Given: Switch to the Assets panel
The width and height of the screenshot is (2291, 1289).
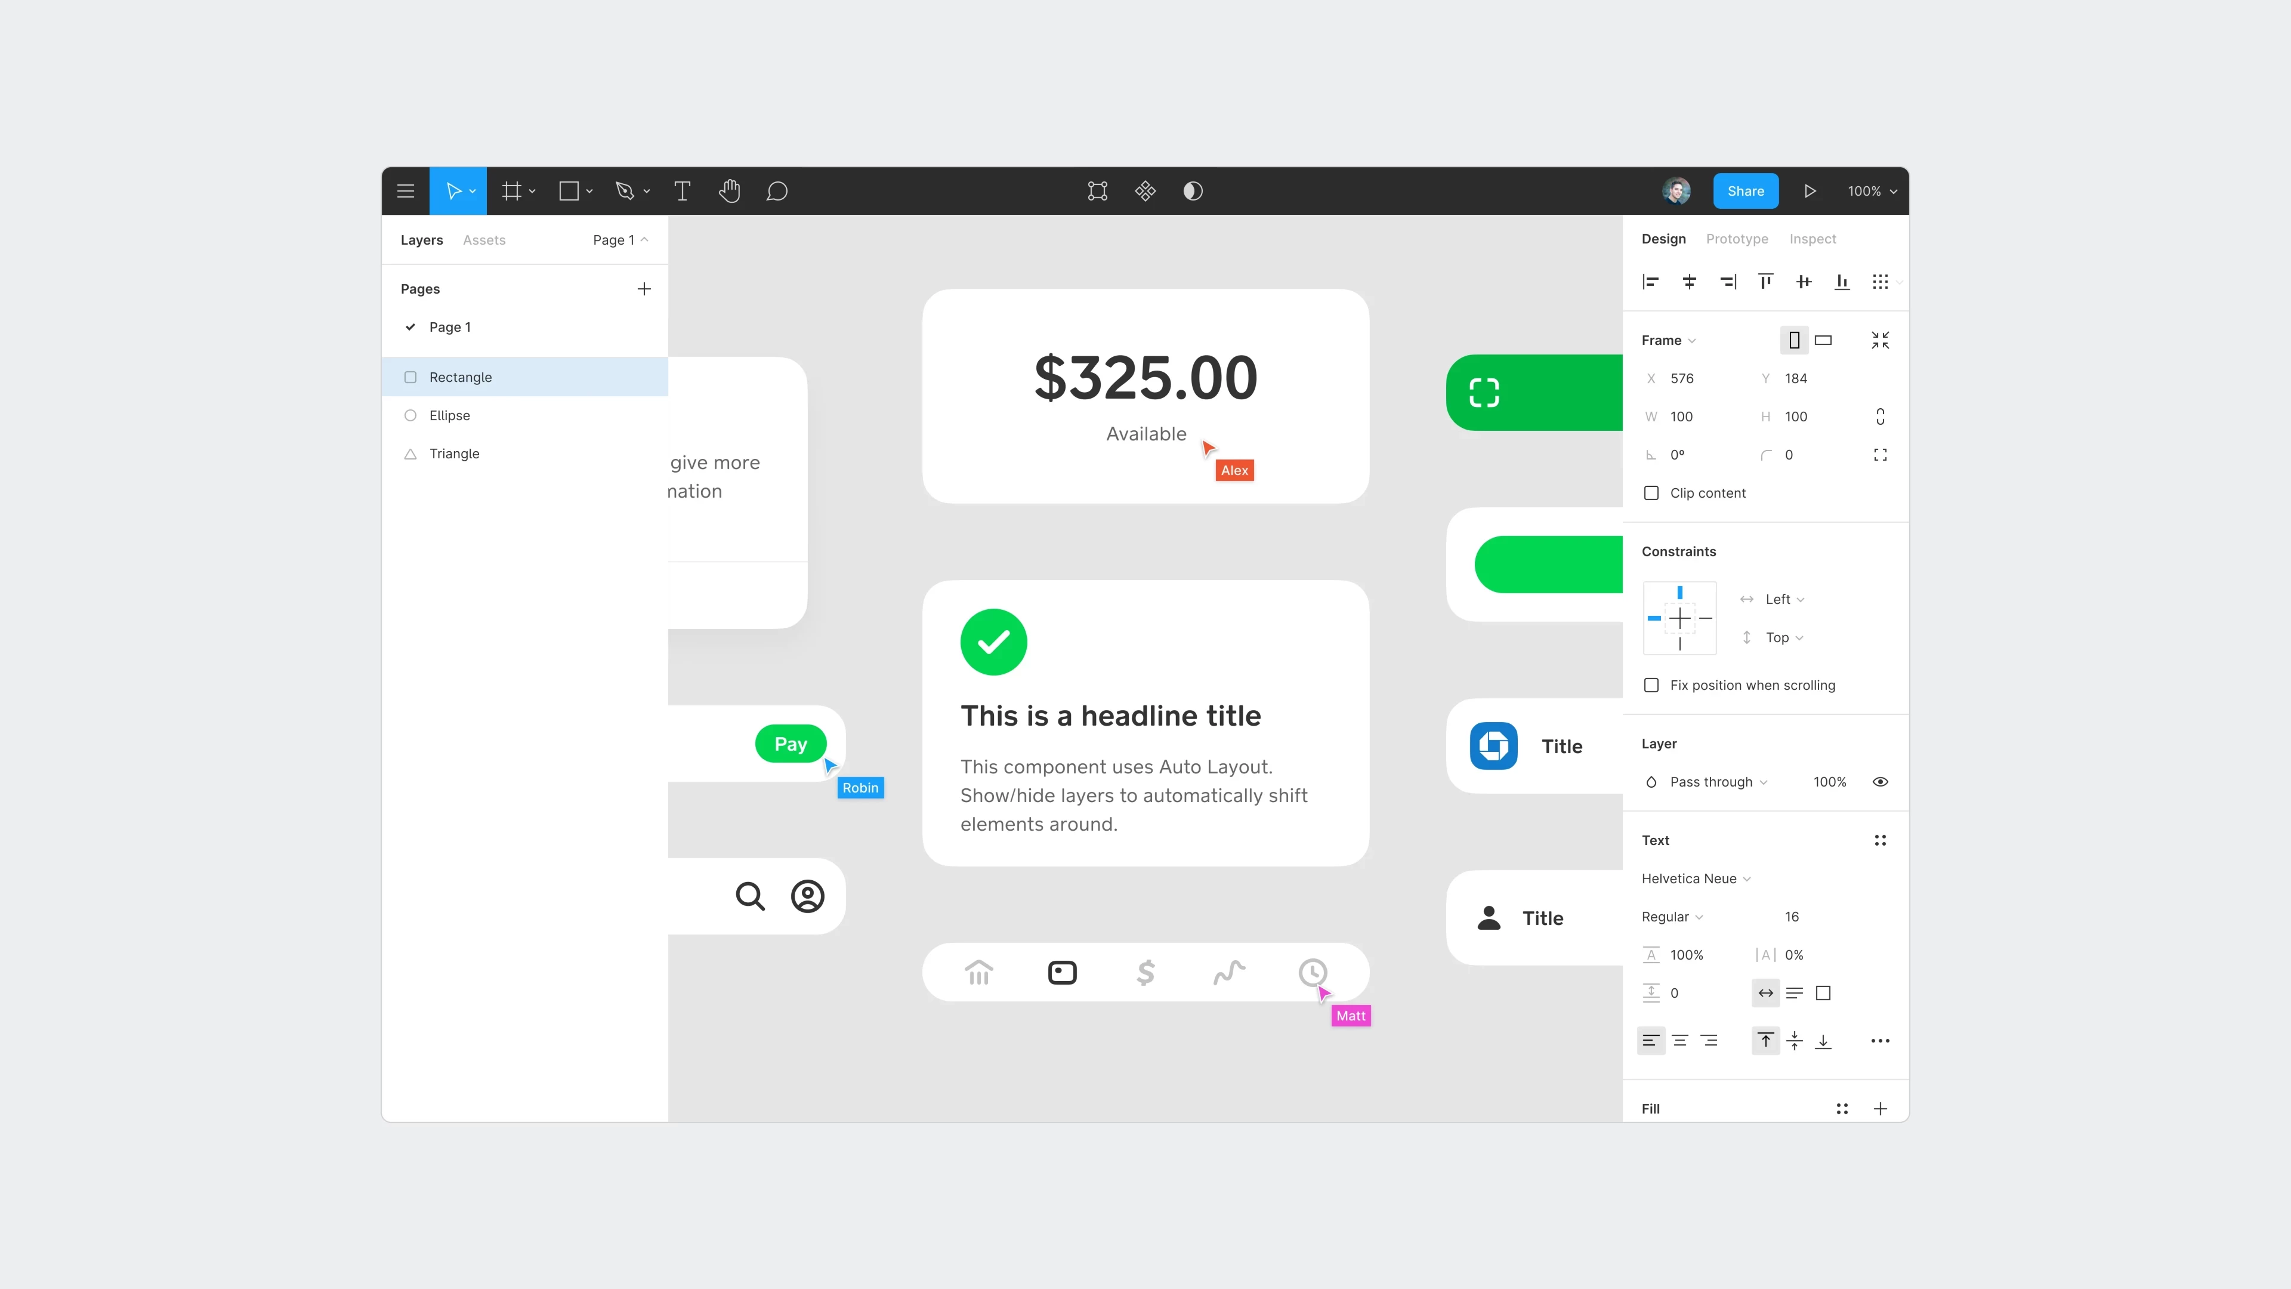Looking at the screenshot, I should click(484, 239).
